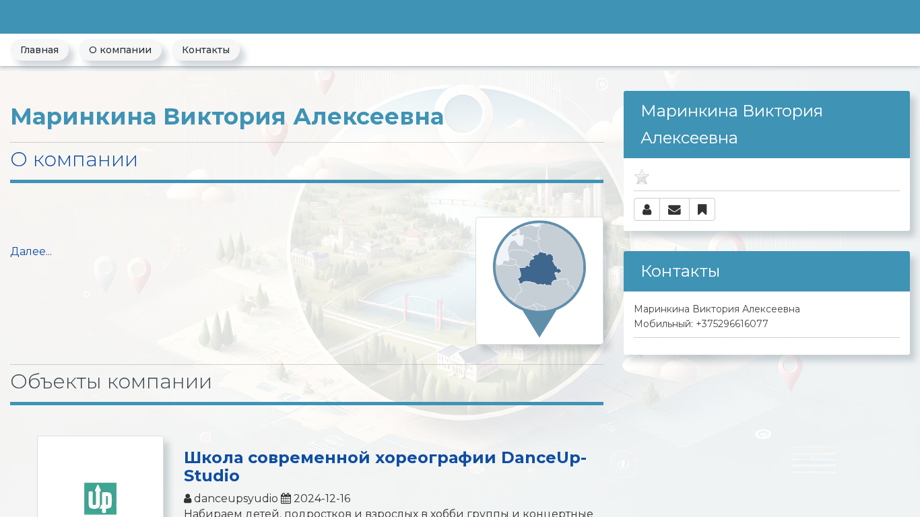Viewport: 920px width, 517px height.
Task: Click the user icon beside danceupsyudio
Action: coord(188,499)
